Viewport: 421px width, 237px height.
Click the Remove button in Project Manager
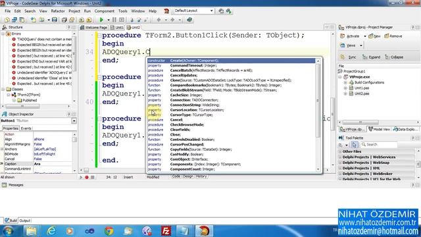393,36
